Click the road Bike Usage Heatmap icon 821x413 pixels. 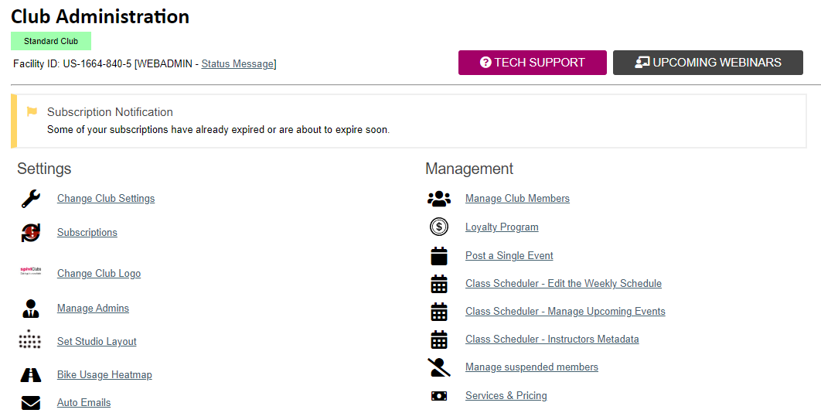coord(30,375)
